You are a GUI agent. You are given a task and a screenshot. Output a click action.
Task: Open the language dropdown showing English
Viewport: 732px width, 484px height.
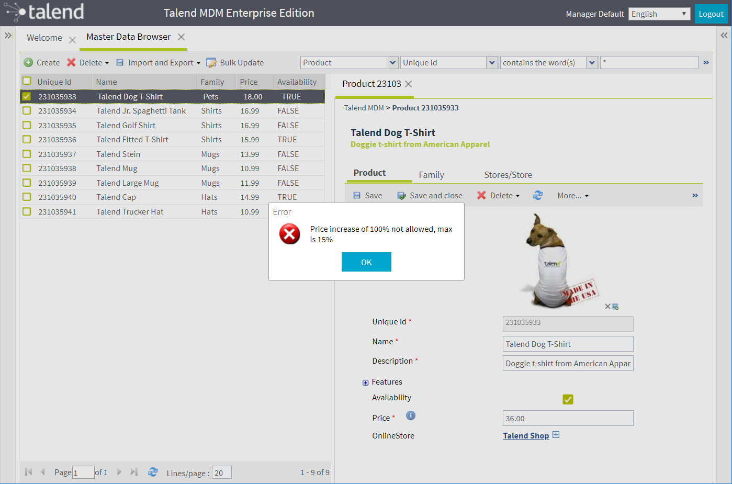(x=659, y=14)
